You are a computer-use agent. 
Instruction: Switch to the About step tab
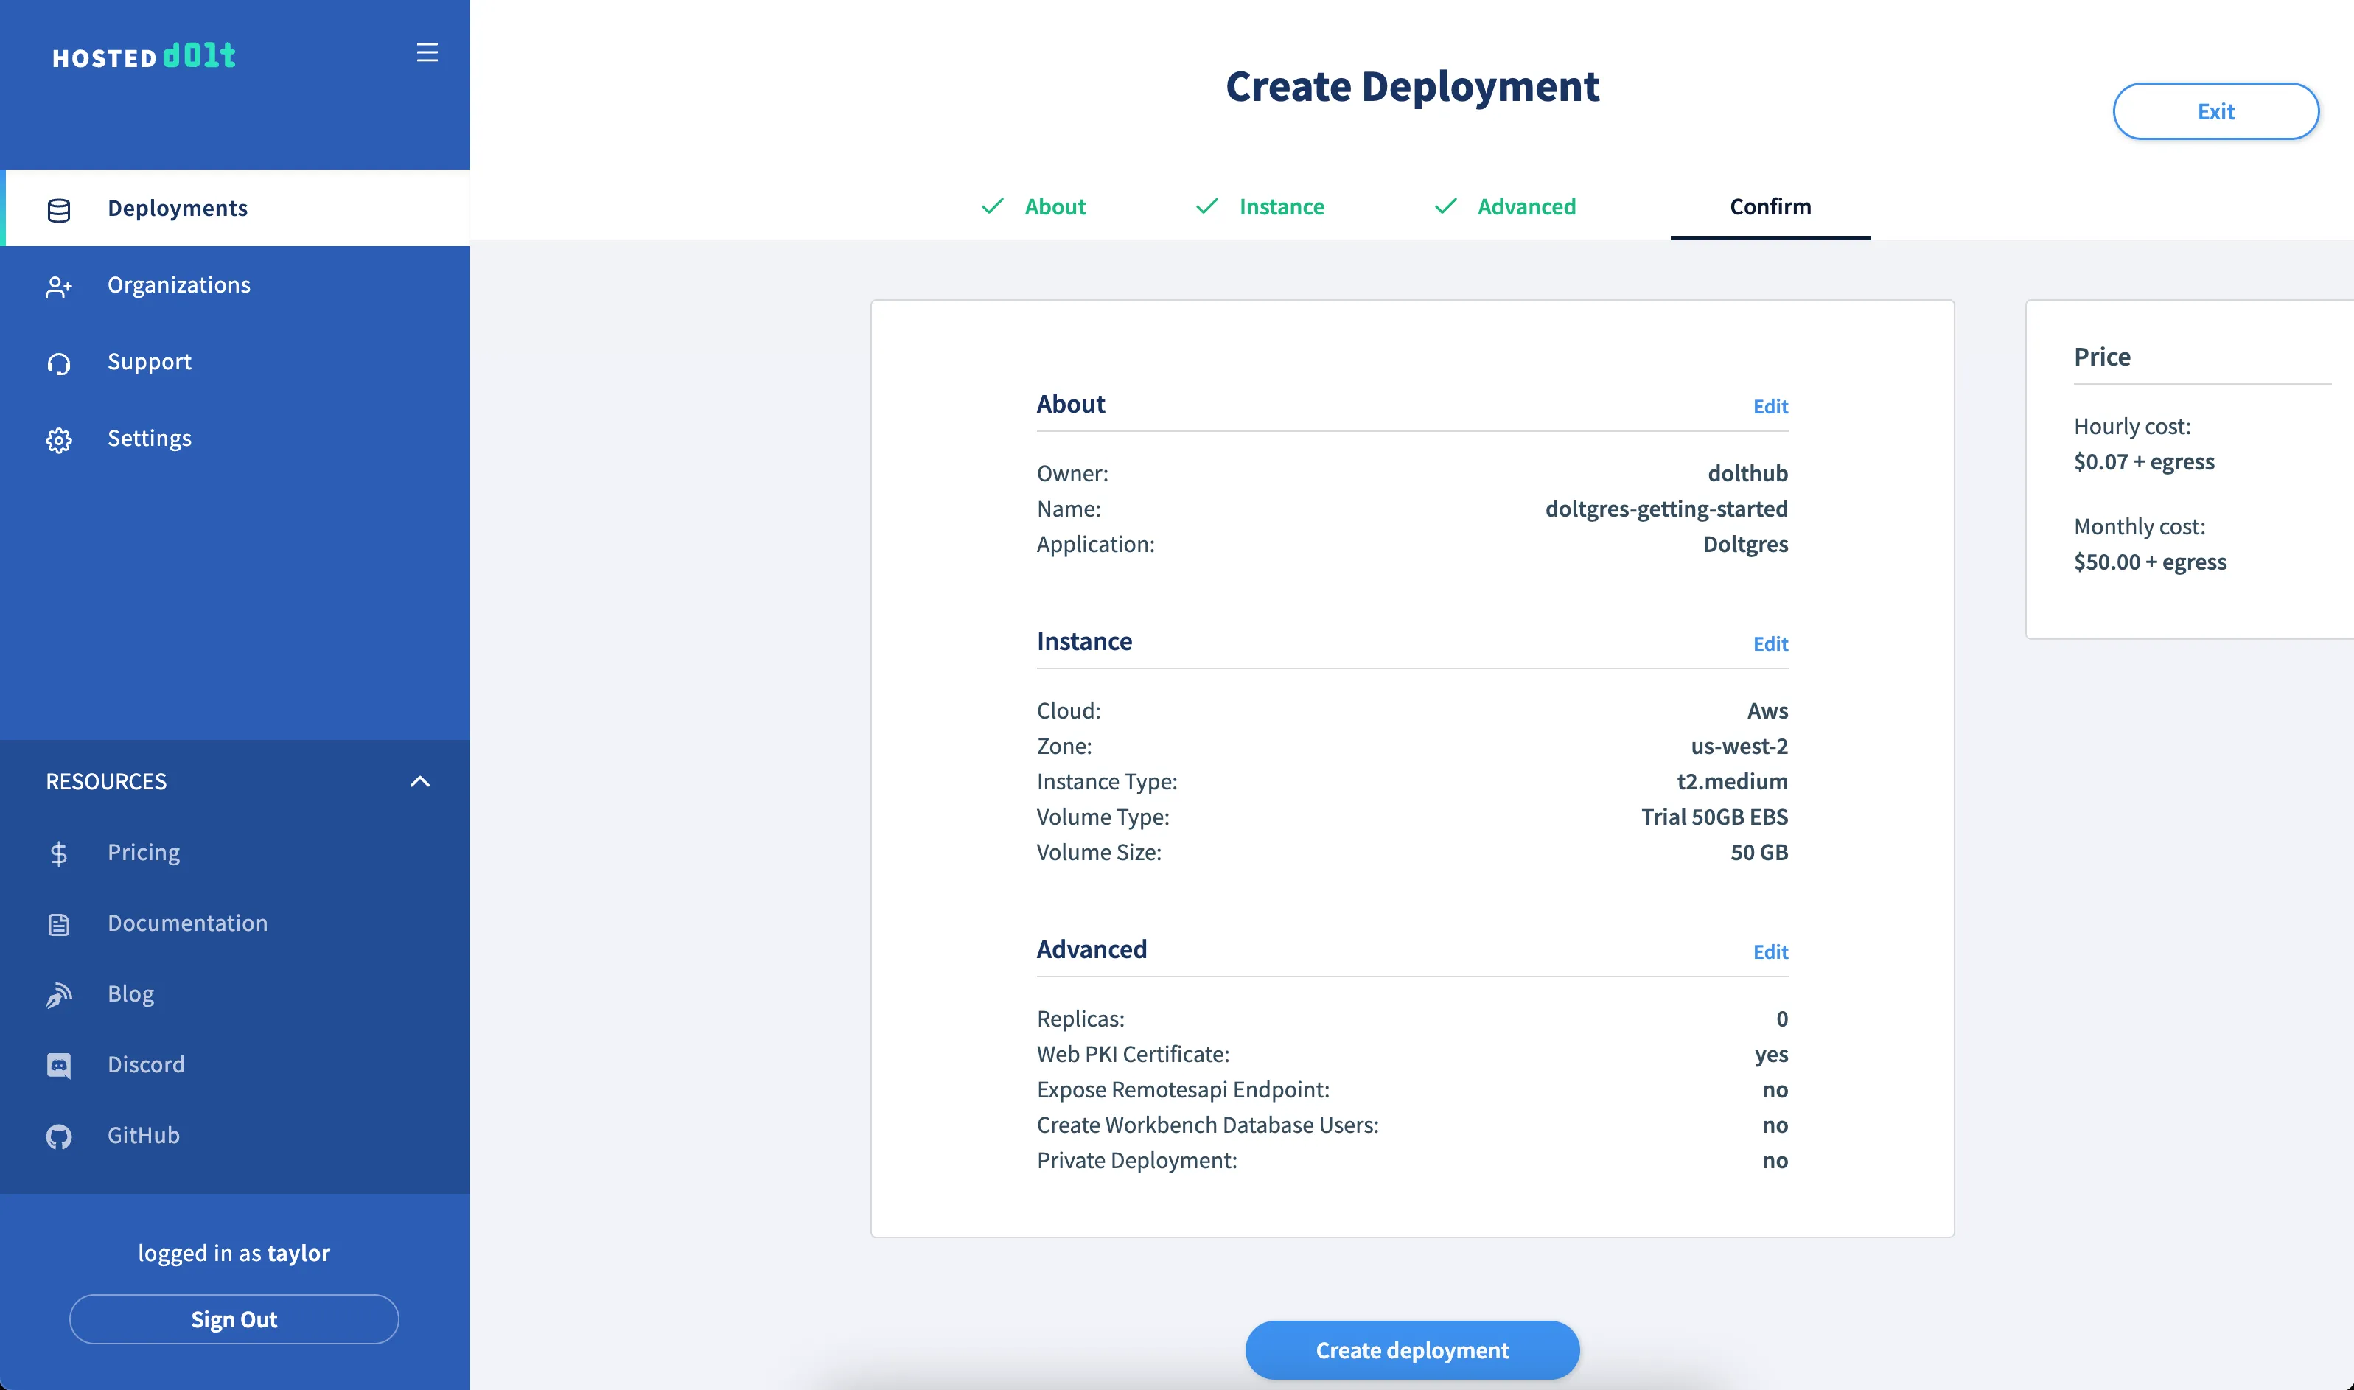1055,206
